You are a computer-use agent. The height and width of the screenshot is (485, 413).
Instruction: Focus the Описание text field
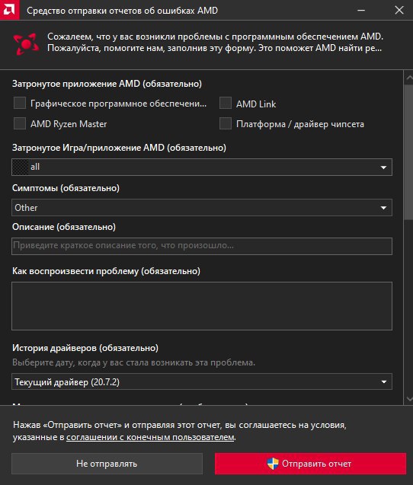[202, 246]
